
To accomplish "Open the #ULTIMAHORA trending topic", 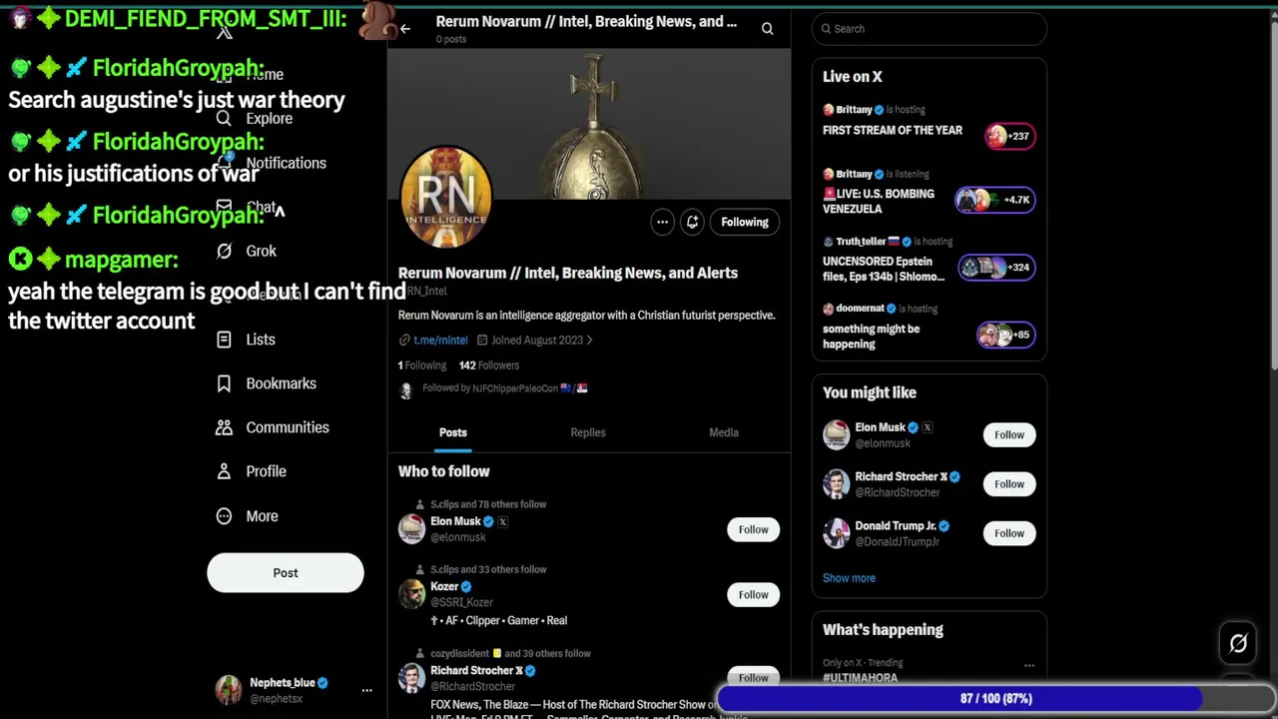I will coord(860,677).
